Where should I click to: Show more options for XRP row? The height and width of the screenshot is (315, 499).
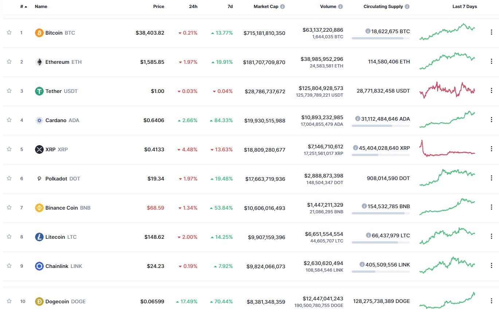pos(491,149)
